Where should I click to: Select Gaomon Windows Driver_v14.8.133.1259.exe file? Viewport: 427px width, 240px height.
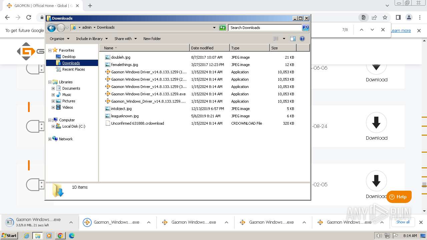[x=148, y=94]
